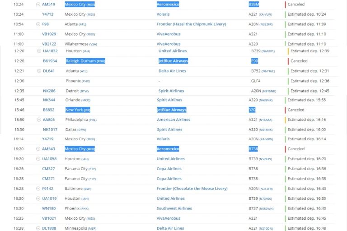Open flight number VB2122
Image resolution: width=347 pixels, height=231 pixels.
pos(49,44)
